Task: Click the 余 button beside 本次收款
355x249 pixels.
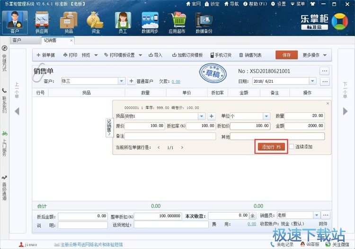Action: [252, 216]
